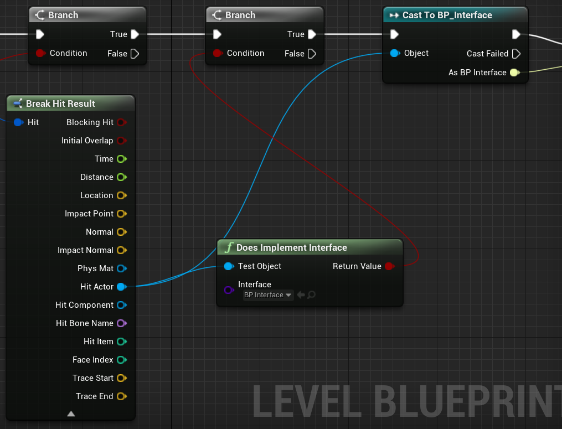Image resolution: width=562 pixels, height=429 pixels.
Task: Click the Initial Overlap output pin
Action: (122, 141)
